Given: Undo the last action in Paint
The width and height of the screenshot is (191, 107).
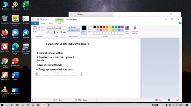Looking at the screenshot, I should point(41,19).
